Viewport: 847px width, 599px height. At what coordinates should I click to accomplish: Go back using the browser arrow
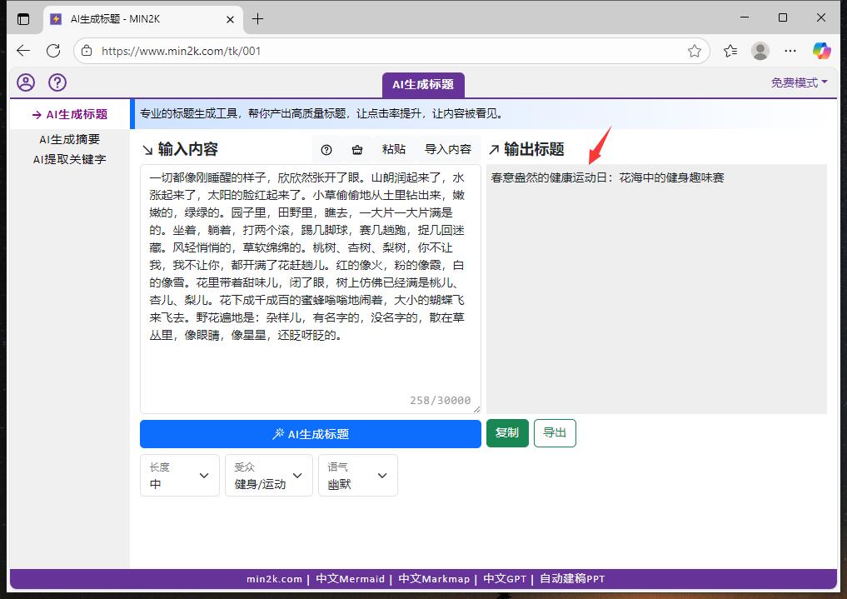[x=22, y=51]
